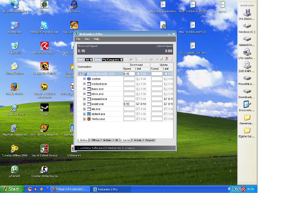Expand the system tree node
The width and height of the screenshot is (286, 214).
click(x=84, y=79)
